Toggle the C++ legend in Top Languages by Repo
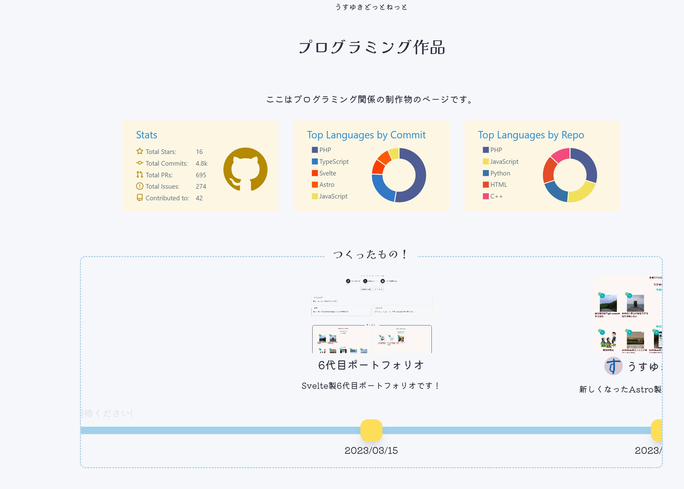Image resolution: width=684 pixels, height=489 pixels. click(496, 196)
